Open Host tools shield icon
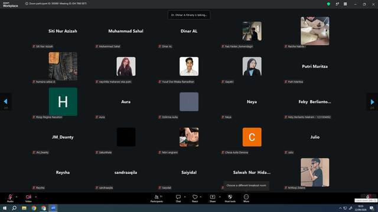378x212 pixels. click(x=230, y=198)
